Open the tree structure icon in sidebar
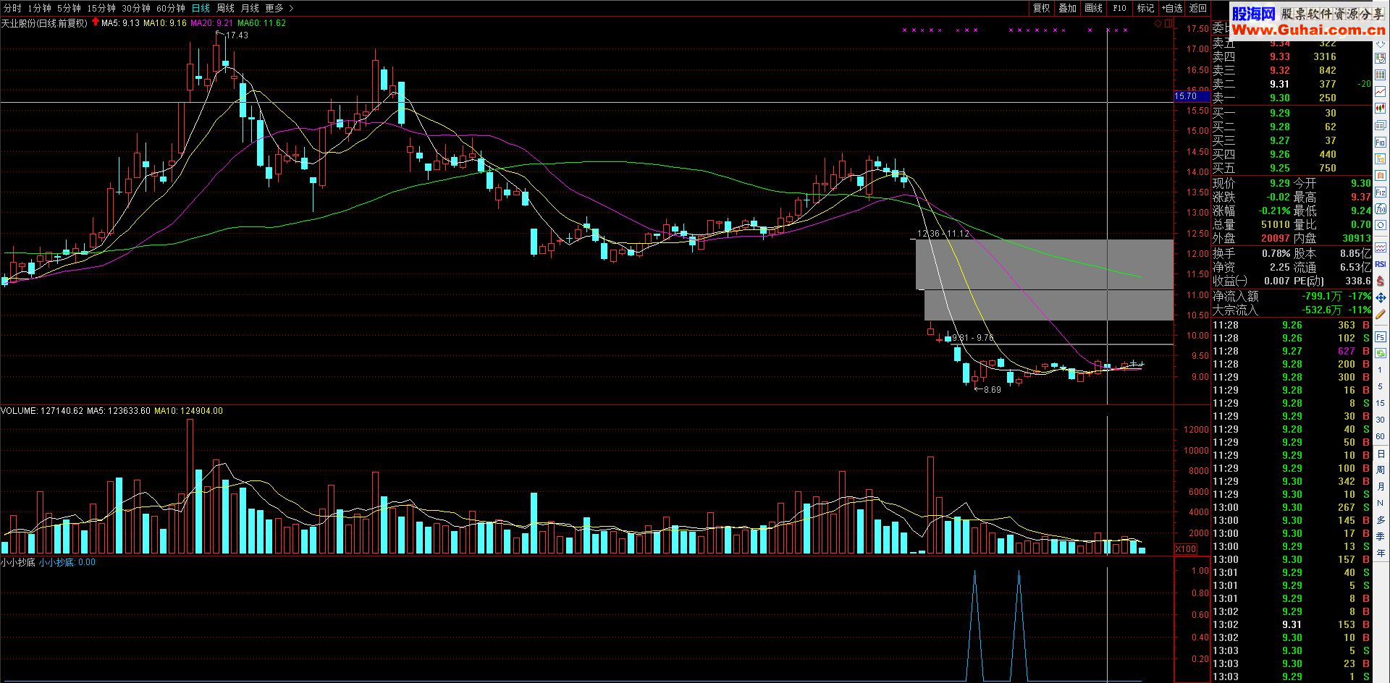Viewport: 1390px width, 683px height. click(1381, 159)
